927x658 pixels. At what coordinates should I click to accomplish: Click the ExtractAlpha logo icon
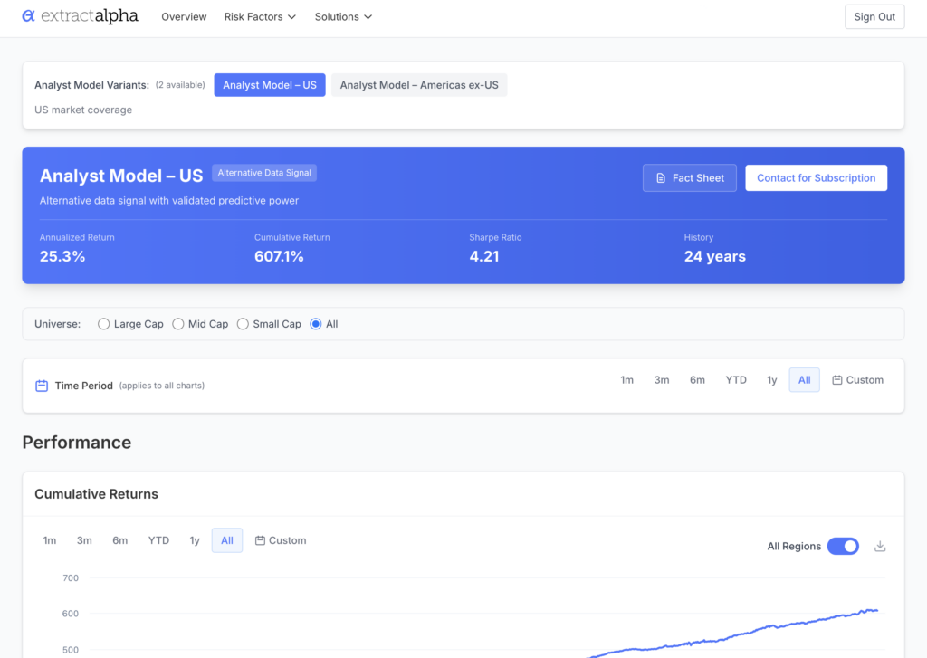[29, 16]
